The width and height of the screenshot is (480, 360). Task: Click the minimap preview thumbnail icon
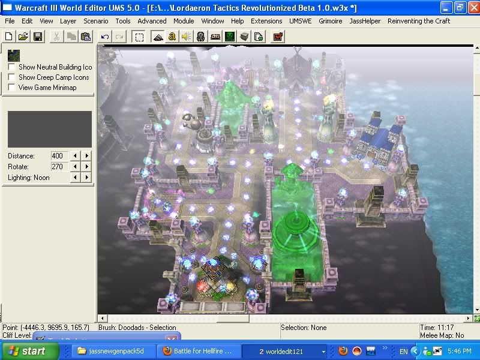pos(14,56)
